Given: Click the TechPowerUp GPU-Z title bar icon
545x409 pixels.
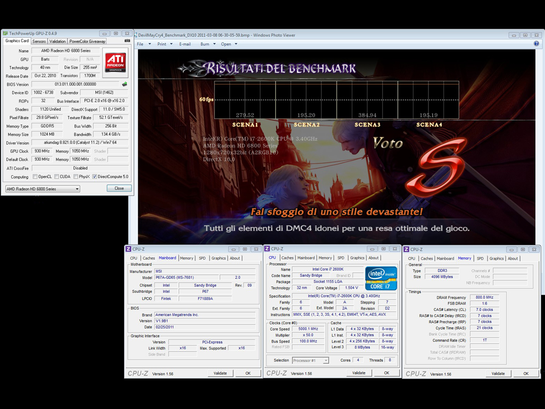Looking at the screenshot, I should point(5,34).
